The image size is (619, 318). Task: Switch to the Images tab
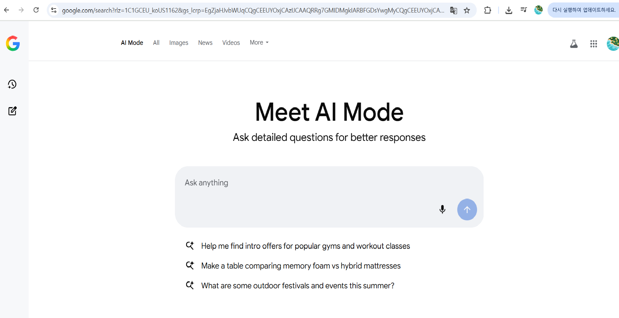pos(179,43)
